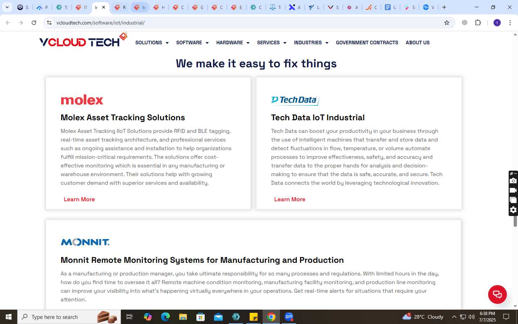This screenshot has height=324, width=518.
Task: Click the scrollbar down arrow
Action: coord(515,306)
